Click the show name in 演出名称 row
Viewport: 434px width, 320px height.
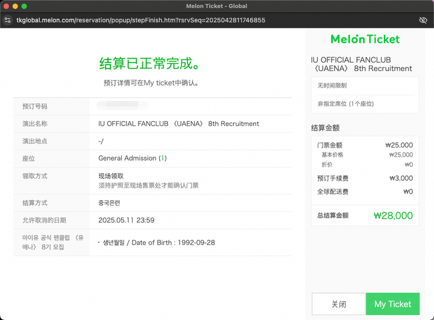click(x=178, y=124)
